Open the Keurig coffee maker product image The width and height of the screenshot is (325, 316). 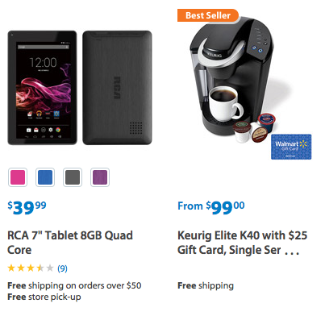232,78
